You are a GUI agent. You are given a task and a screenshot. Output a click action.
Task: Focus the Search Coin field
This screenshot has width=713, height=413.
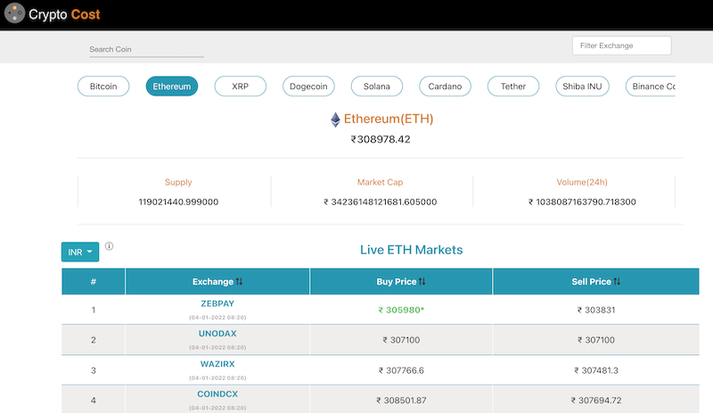[x=146, y=49]
